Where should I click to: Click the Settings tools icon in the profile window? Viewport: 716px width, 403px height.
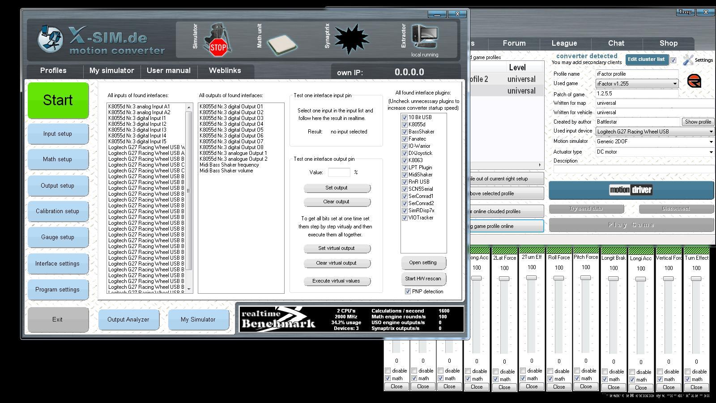[688, 60]
